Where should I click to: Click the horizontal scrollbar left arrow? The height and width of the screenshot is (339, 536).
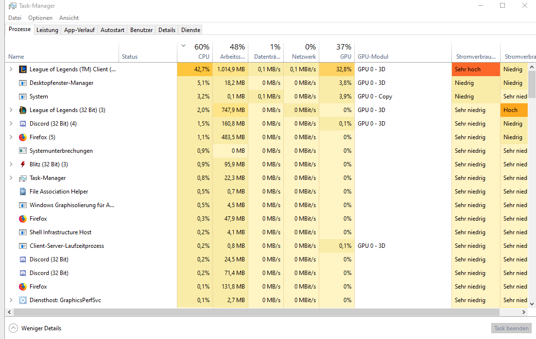[x=9, y=312]
